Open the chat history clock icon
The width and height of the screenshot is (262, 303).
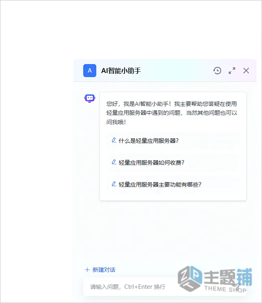217,71
